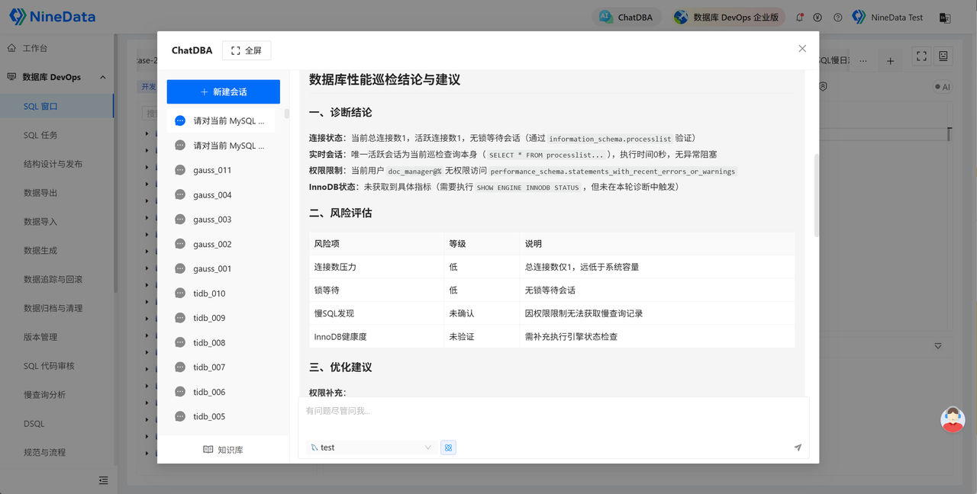Close the ChatDBA dialog

(x=802, y=49)
